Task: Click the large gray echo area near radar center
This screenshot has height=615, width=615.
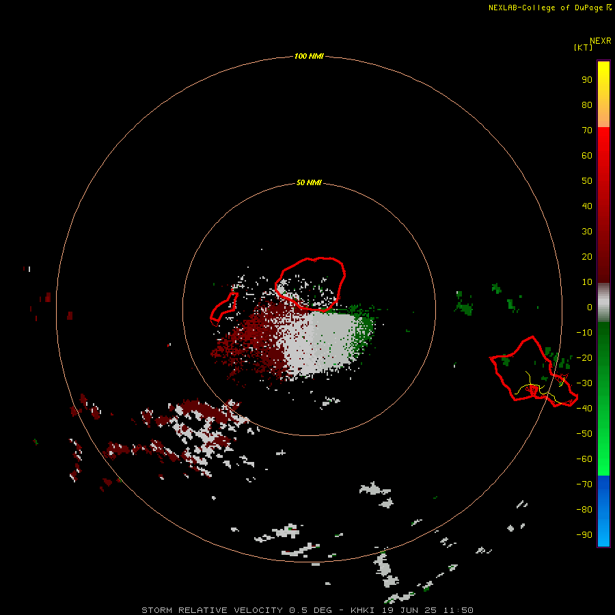Action: coord(320,342)
